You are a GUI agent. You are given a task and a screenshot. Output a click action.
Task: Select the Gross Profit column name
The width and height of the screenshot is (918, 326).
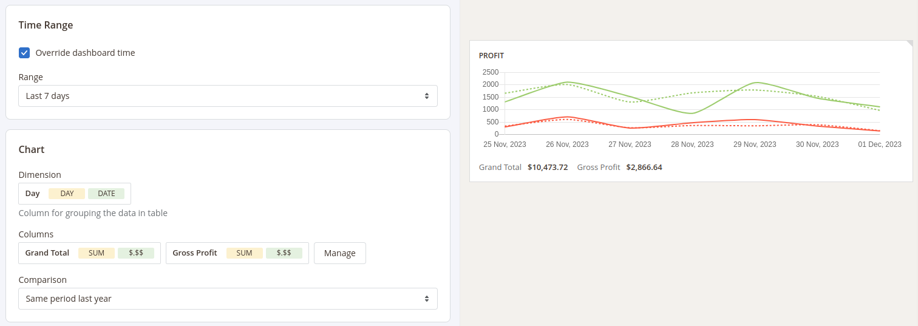[195, 253]
